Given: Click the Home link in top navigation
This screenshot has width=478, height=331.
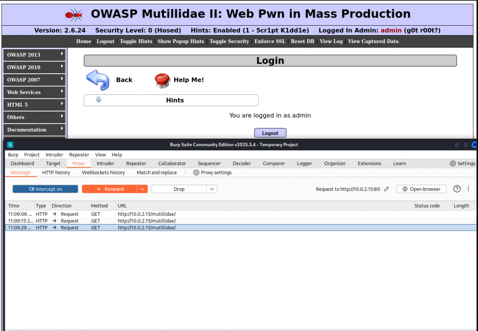Looking at the screenshot, I should [x=84, y=42].
